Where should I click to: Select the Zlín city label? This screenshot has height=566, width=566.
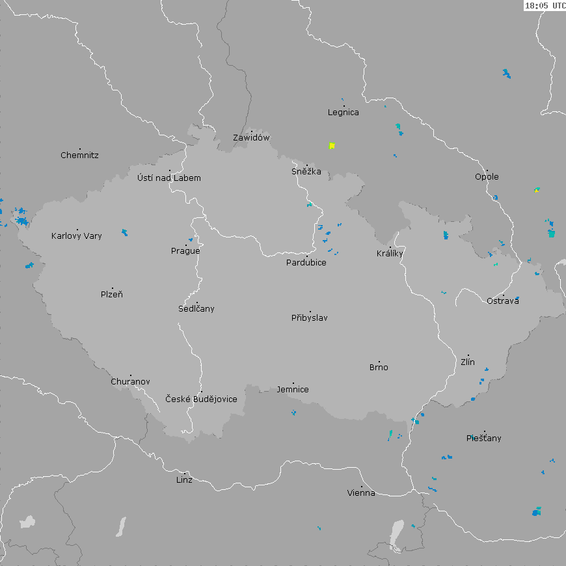[x=468, y=362]
